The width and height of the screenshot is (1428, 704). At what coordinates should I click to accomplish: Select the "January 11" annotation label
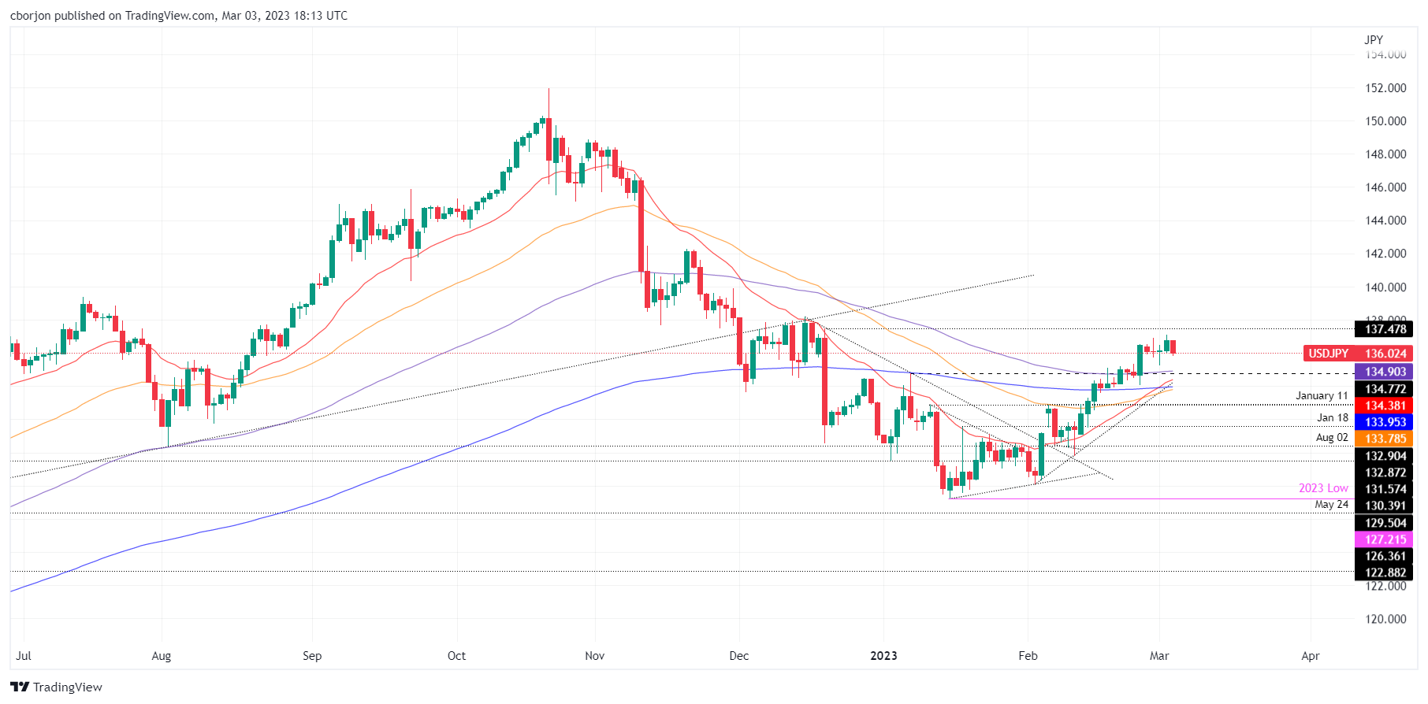pyautogui.click(x=1322, y=395)
